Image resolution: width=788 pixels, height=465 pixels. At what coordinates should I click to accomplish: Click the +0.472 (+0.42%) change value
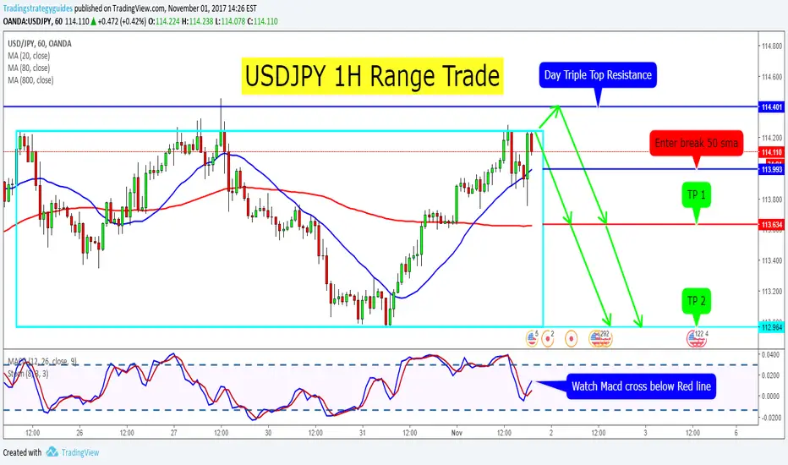(122, 22)
